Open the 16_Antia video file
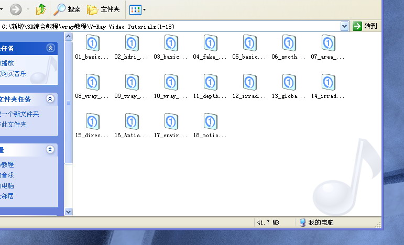The image size is (404, 245). 132,121
